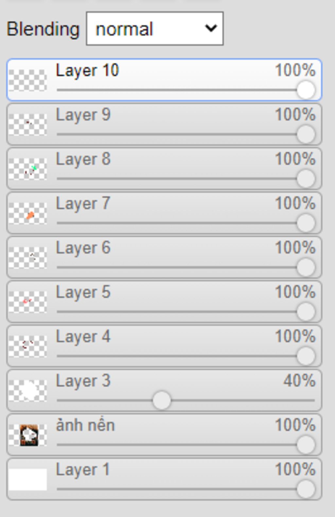Image resolution: width=335 pixels, height=517 pixels.
Task: Click the Layer 4 thumbnail
Action: click(x=27, y=346)
